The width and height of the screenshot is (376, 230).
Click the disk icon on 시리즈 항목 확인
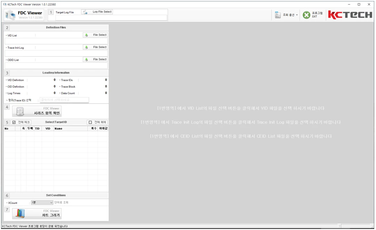pos(20,112)
